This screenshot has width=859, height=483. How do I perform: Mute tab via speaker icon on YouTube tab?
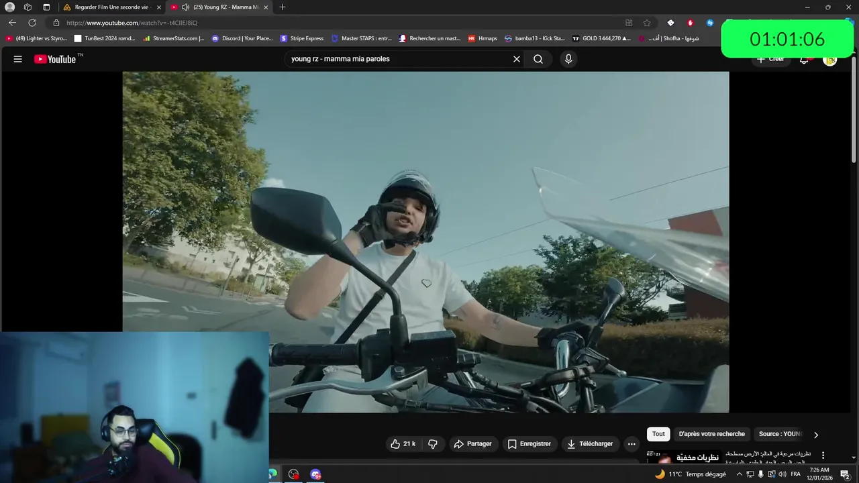(185, 7)
